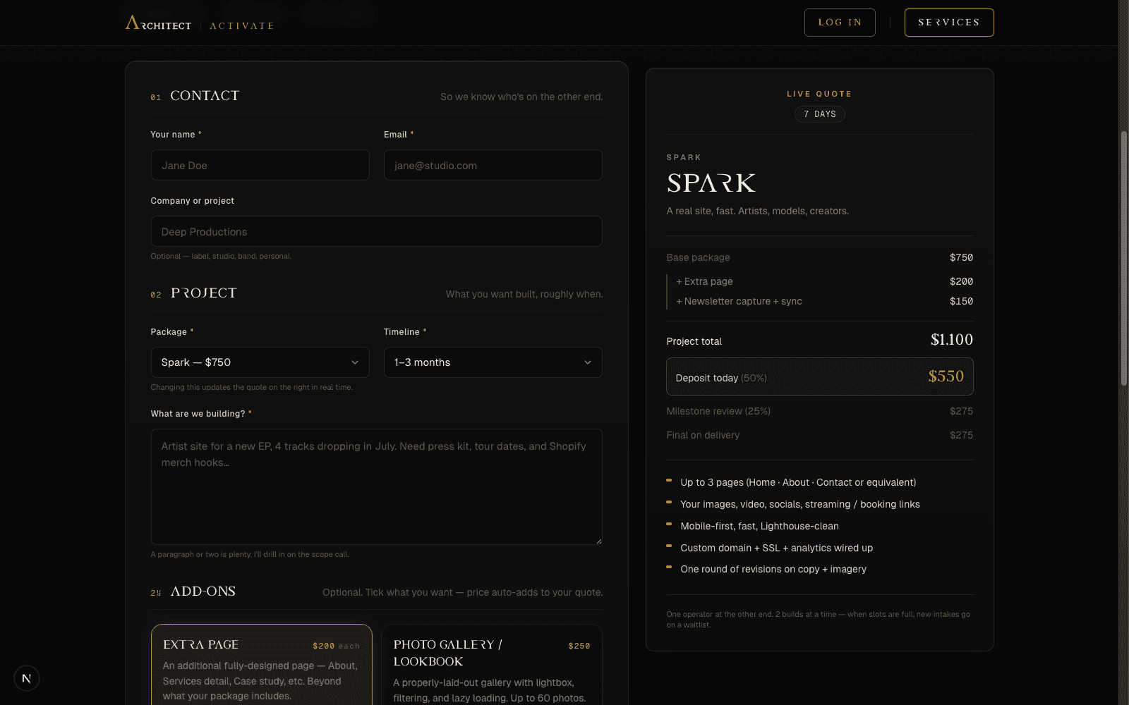
Task: Toggle the Extra Page add-on card
Action: pos(261,665)
